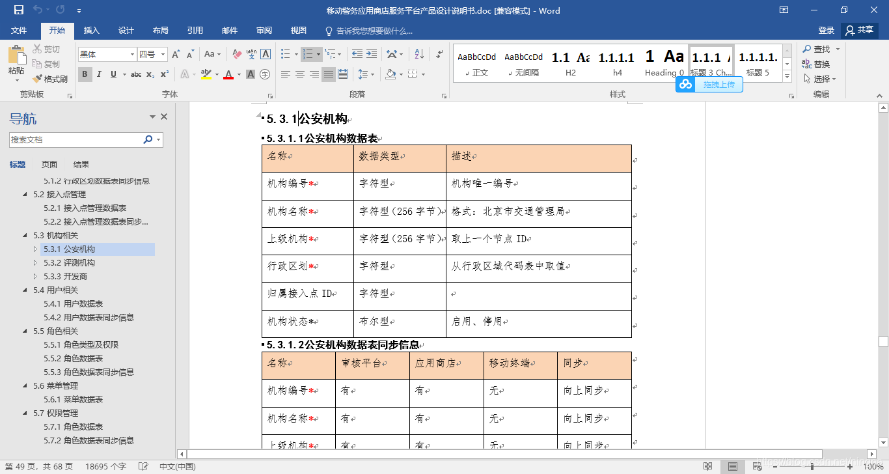Open the Change Case (Aa) dropdown
The width and height of the screenshot is (889, 474).
point(212,54)
